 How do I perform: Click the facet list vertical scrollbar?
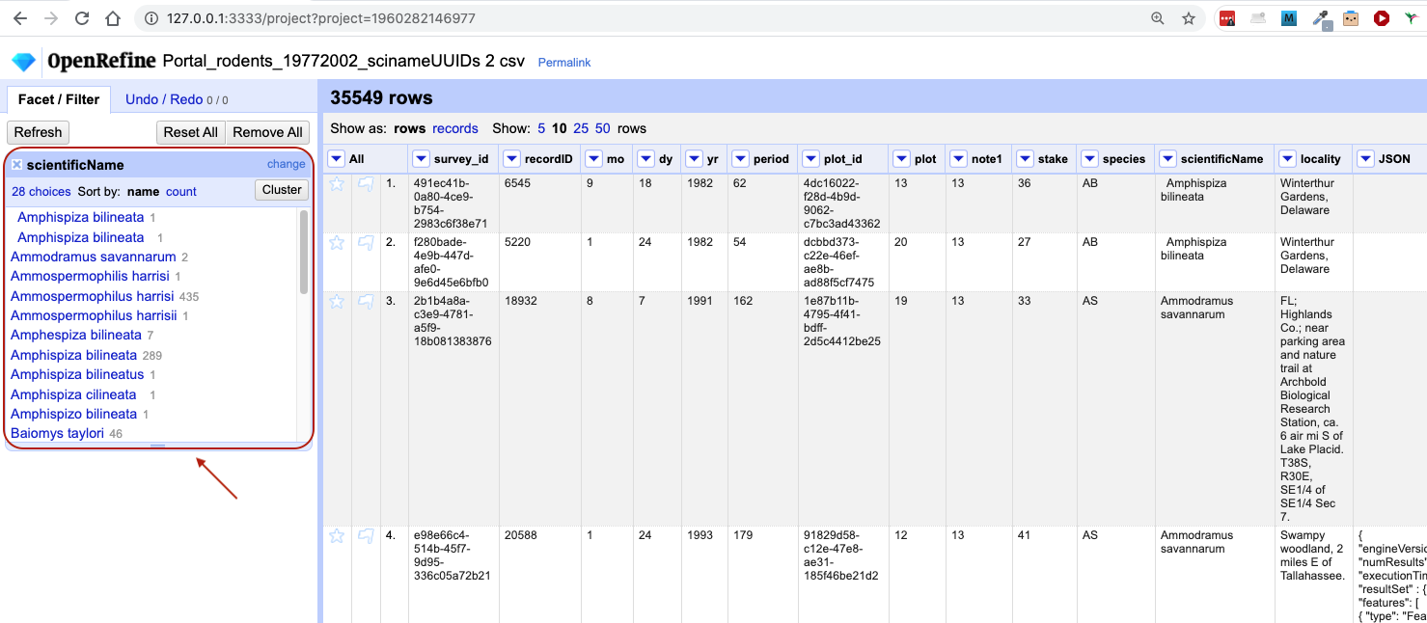[304, 253]
